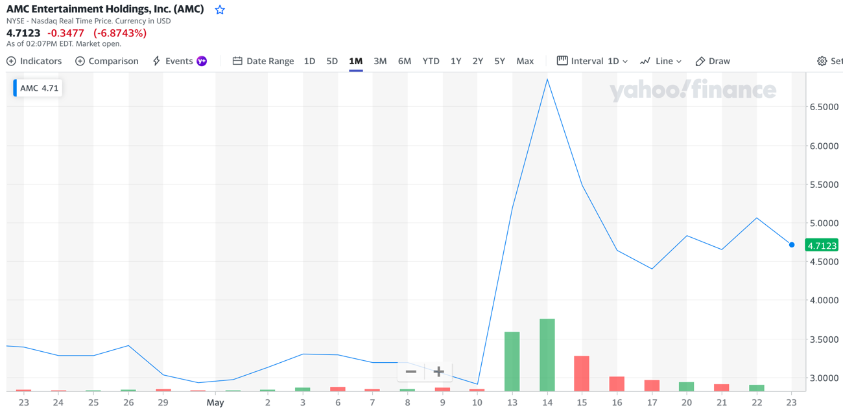
Task: Zoom out chart with minus button
Action: pyautogui.click(x=411, y=372)
